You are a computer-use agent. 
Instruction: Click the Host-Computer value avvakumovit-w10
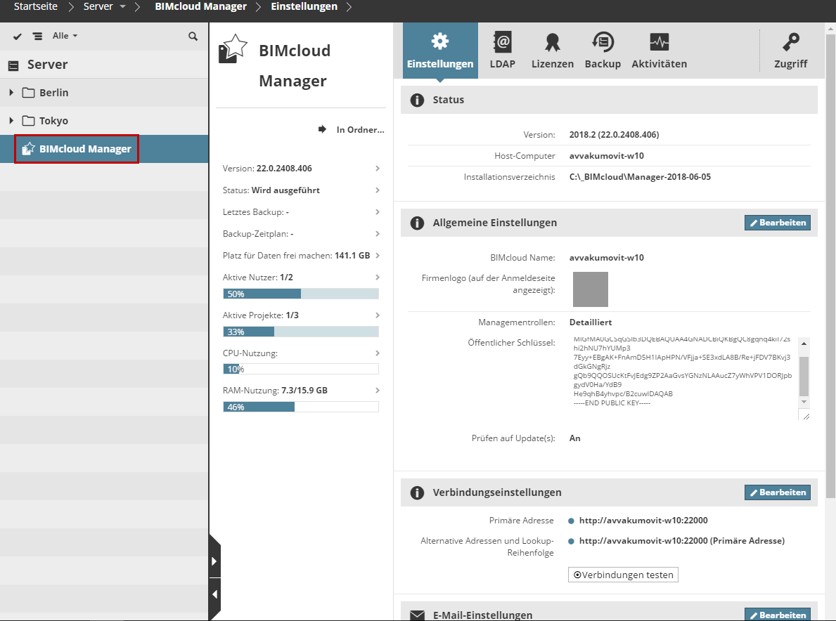pyautogui.click(x=606, y=155)
